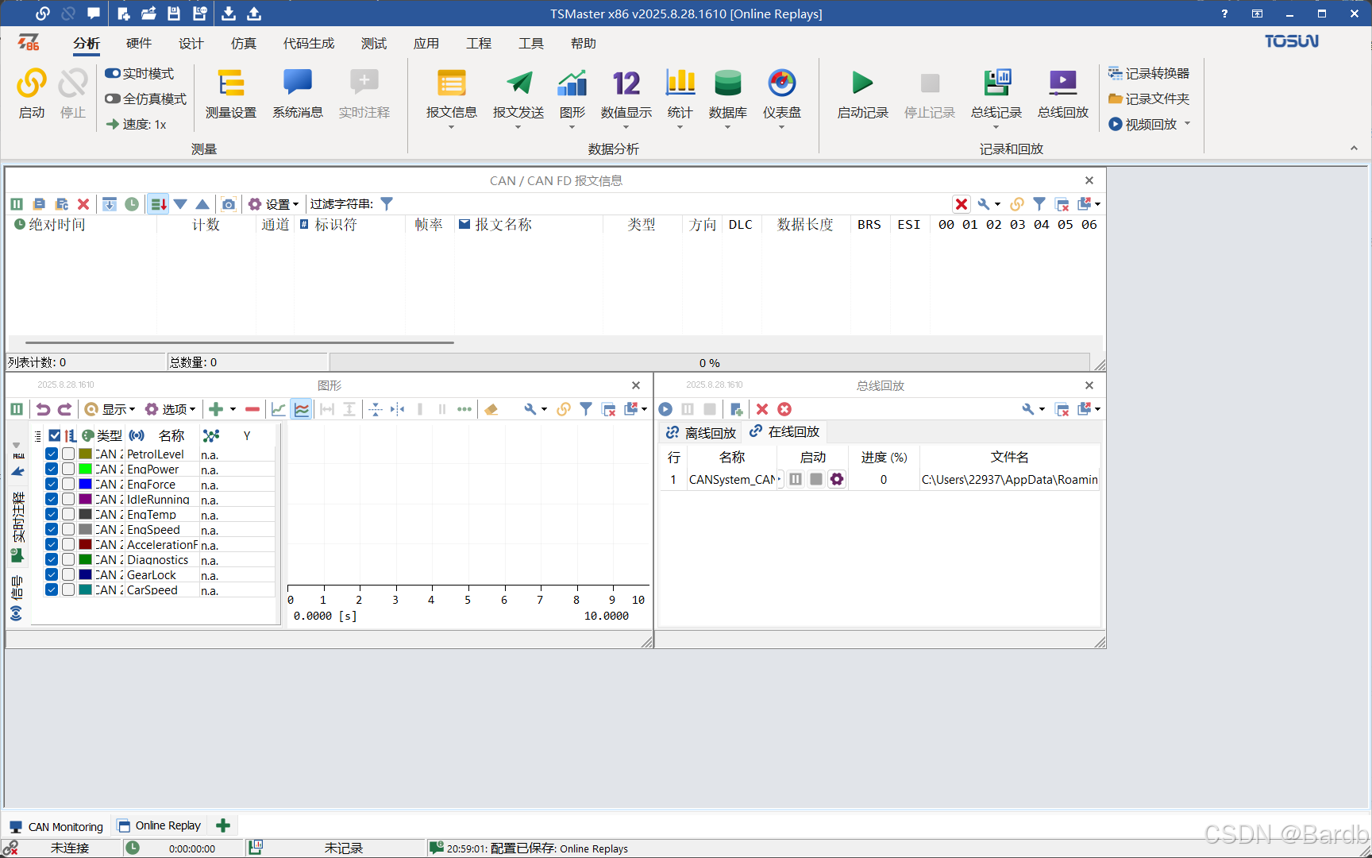This screenshot has width=1372, height=858.
Task: Click the eraser clear icon in 图形 panel
Action: point(491,409)
